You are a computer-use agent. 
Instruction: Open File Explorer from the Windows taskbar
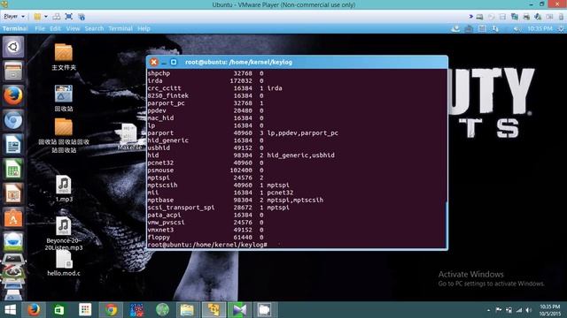coord(187,310)
